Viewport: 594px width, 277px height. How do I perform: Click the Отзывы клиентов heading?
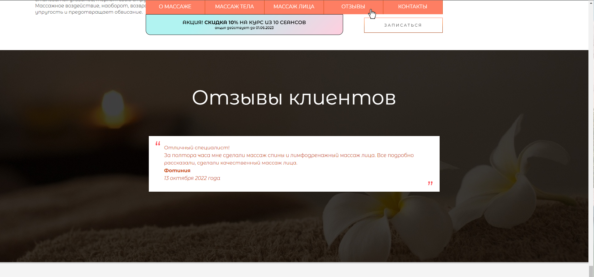click(294, 98)
